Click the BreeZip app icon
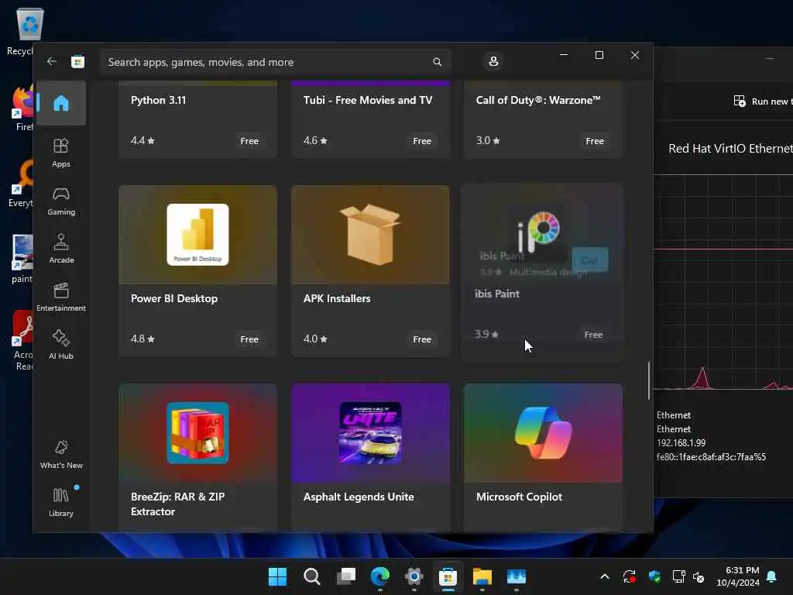This screenshot has width=793, height=595. [197, 432]
